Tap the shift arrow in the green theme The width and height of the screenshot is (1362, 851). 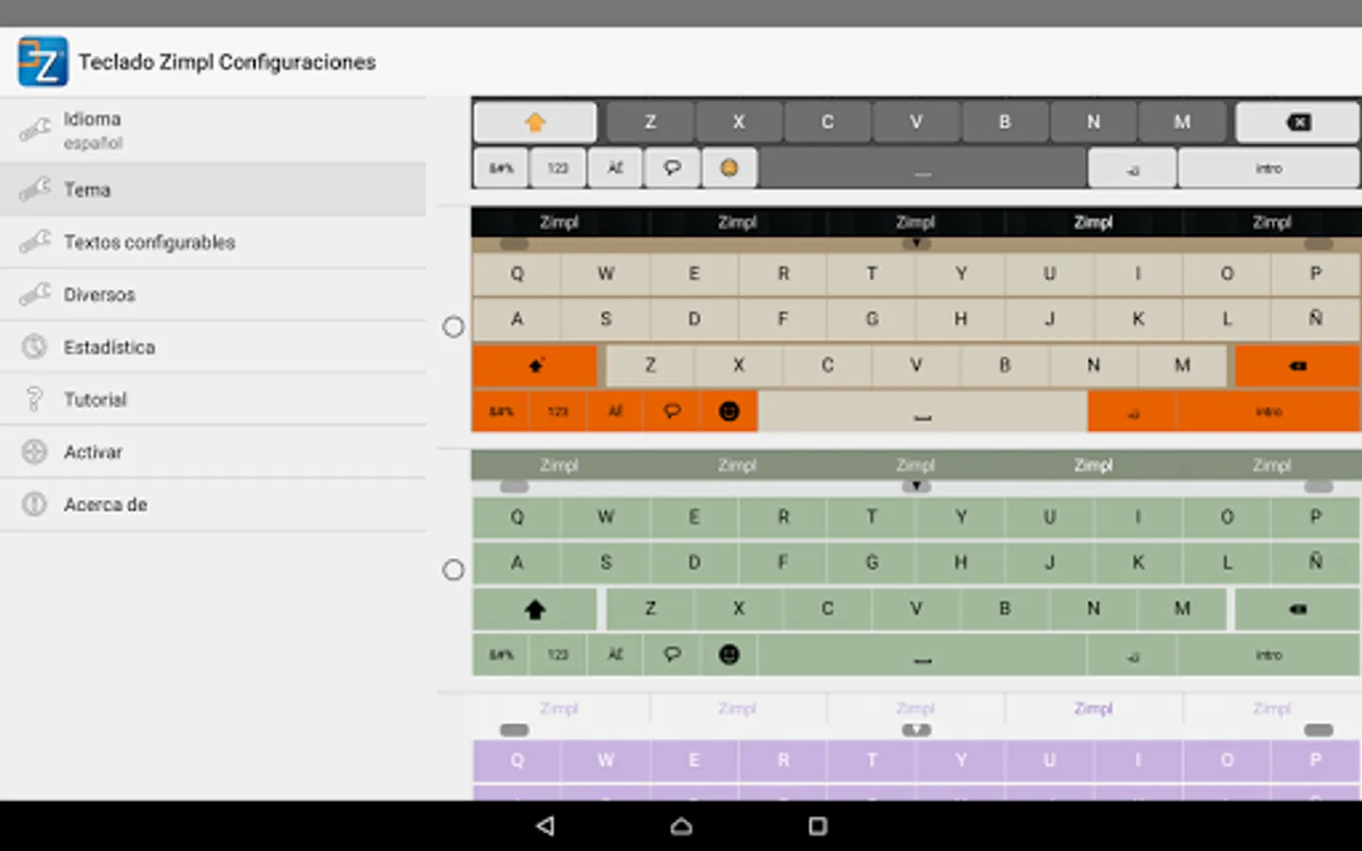click(x=535, y=609)
